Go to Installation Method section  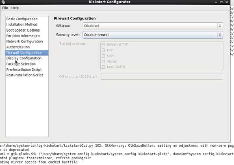[x=27, y=24]
